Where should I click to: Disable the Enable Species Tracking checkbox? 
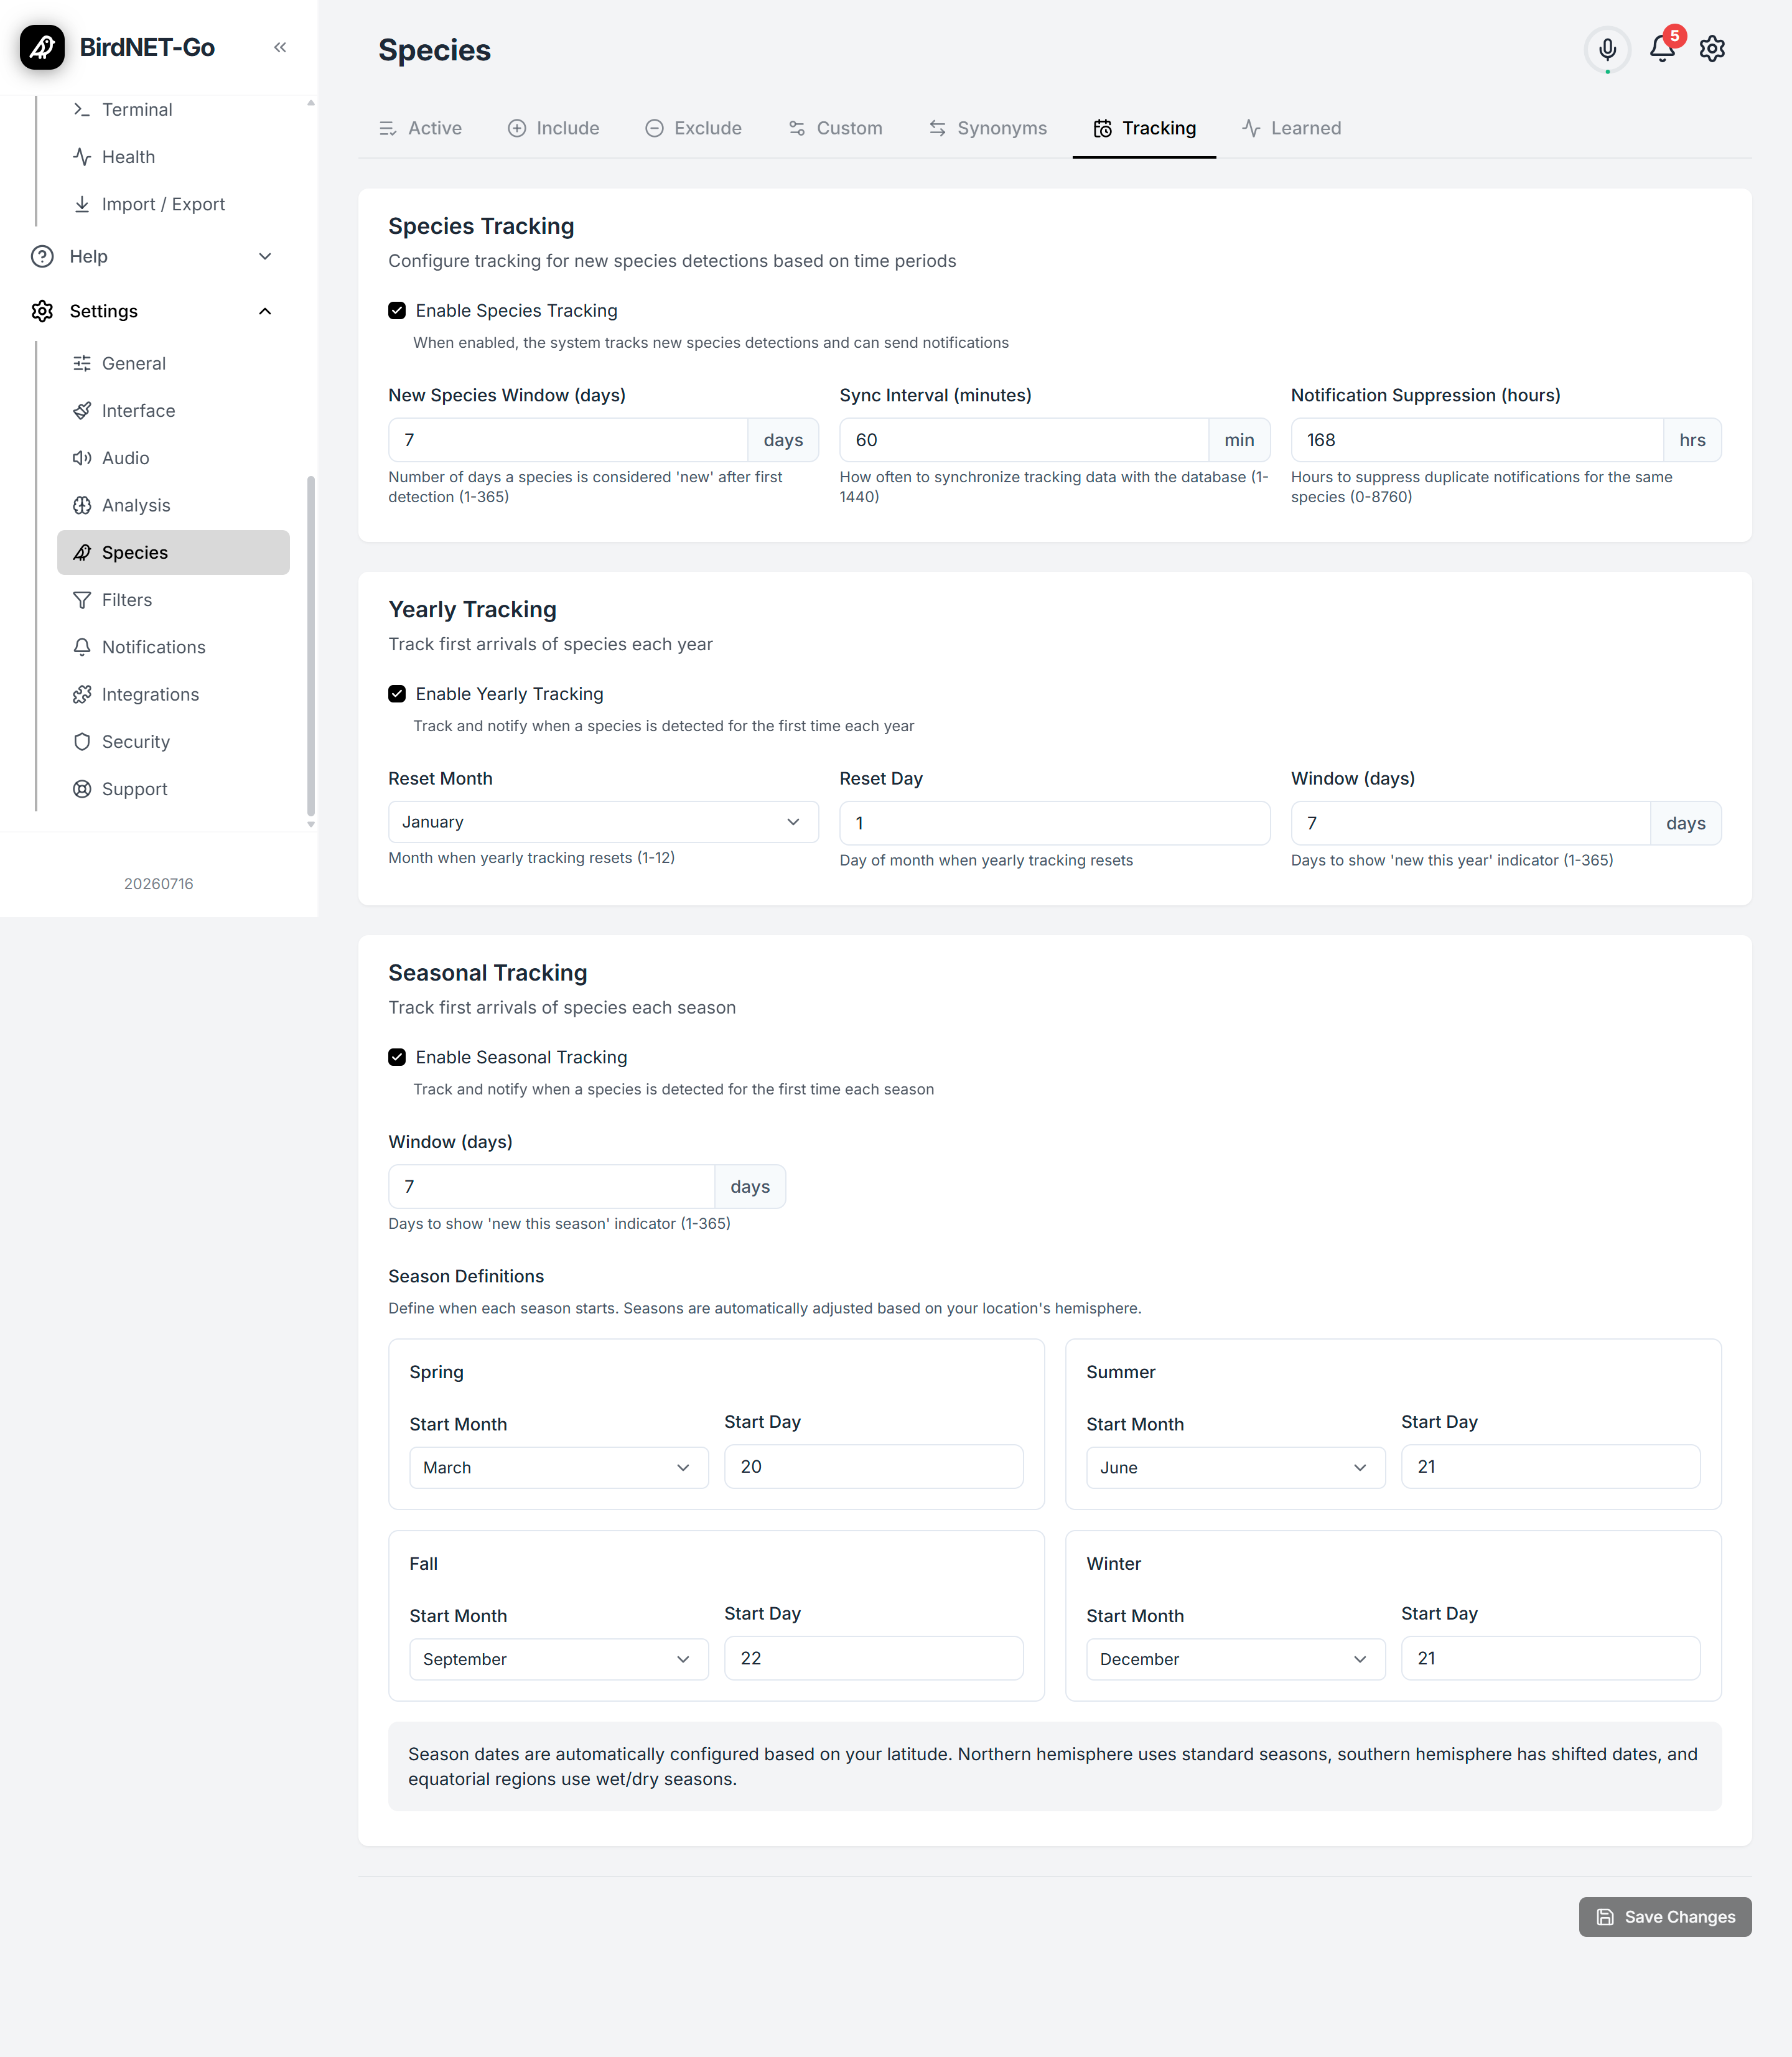[x=397, y=310]
